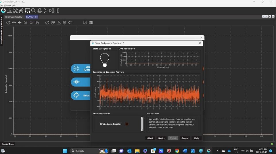Click the Next button in wizard
The height and width of the screenshot is (154, 276).
(161, 138)
